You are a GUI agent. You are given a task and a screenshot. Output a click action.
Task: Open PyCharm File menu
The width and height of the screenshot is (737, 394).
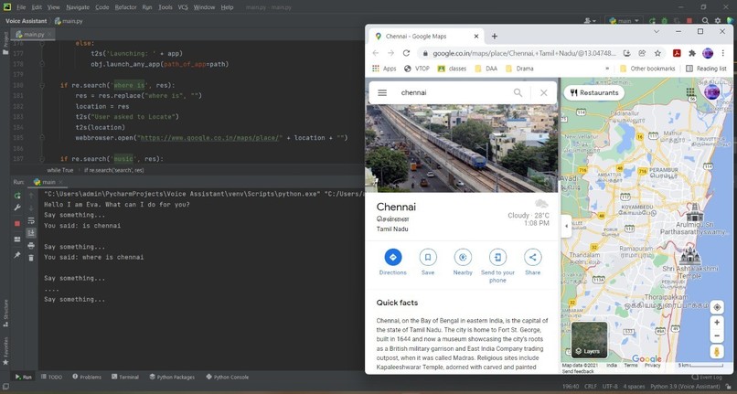(21, 7)
